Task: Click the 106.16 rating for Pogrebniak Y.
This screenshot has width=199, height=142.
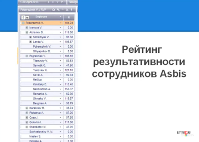Action: tap(69, 56)
